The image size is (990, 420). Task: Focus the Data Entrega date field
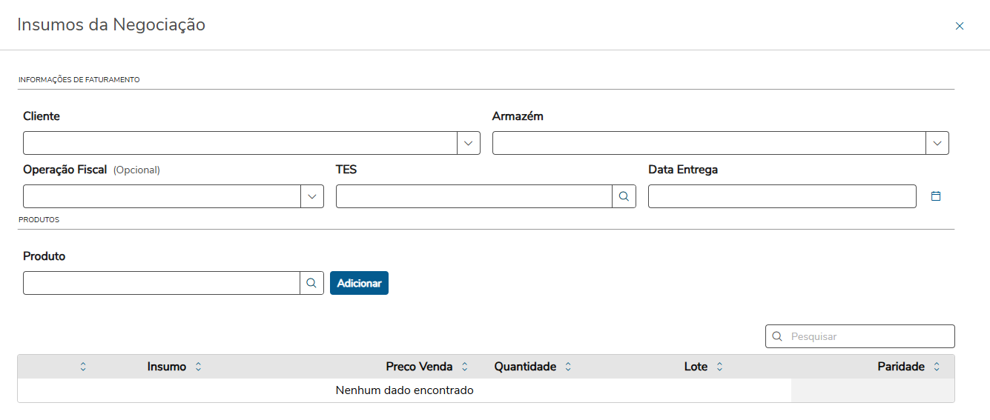point(782,196)
